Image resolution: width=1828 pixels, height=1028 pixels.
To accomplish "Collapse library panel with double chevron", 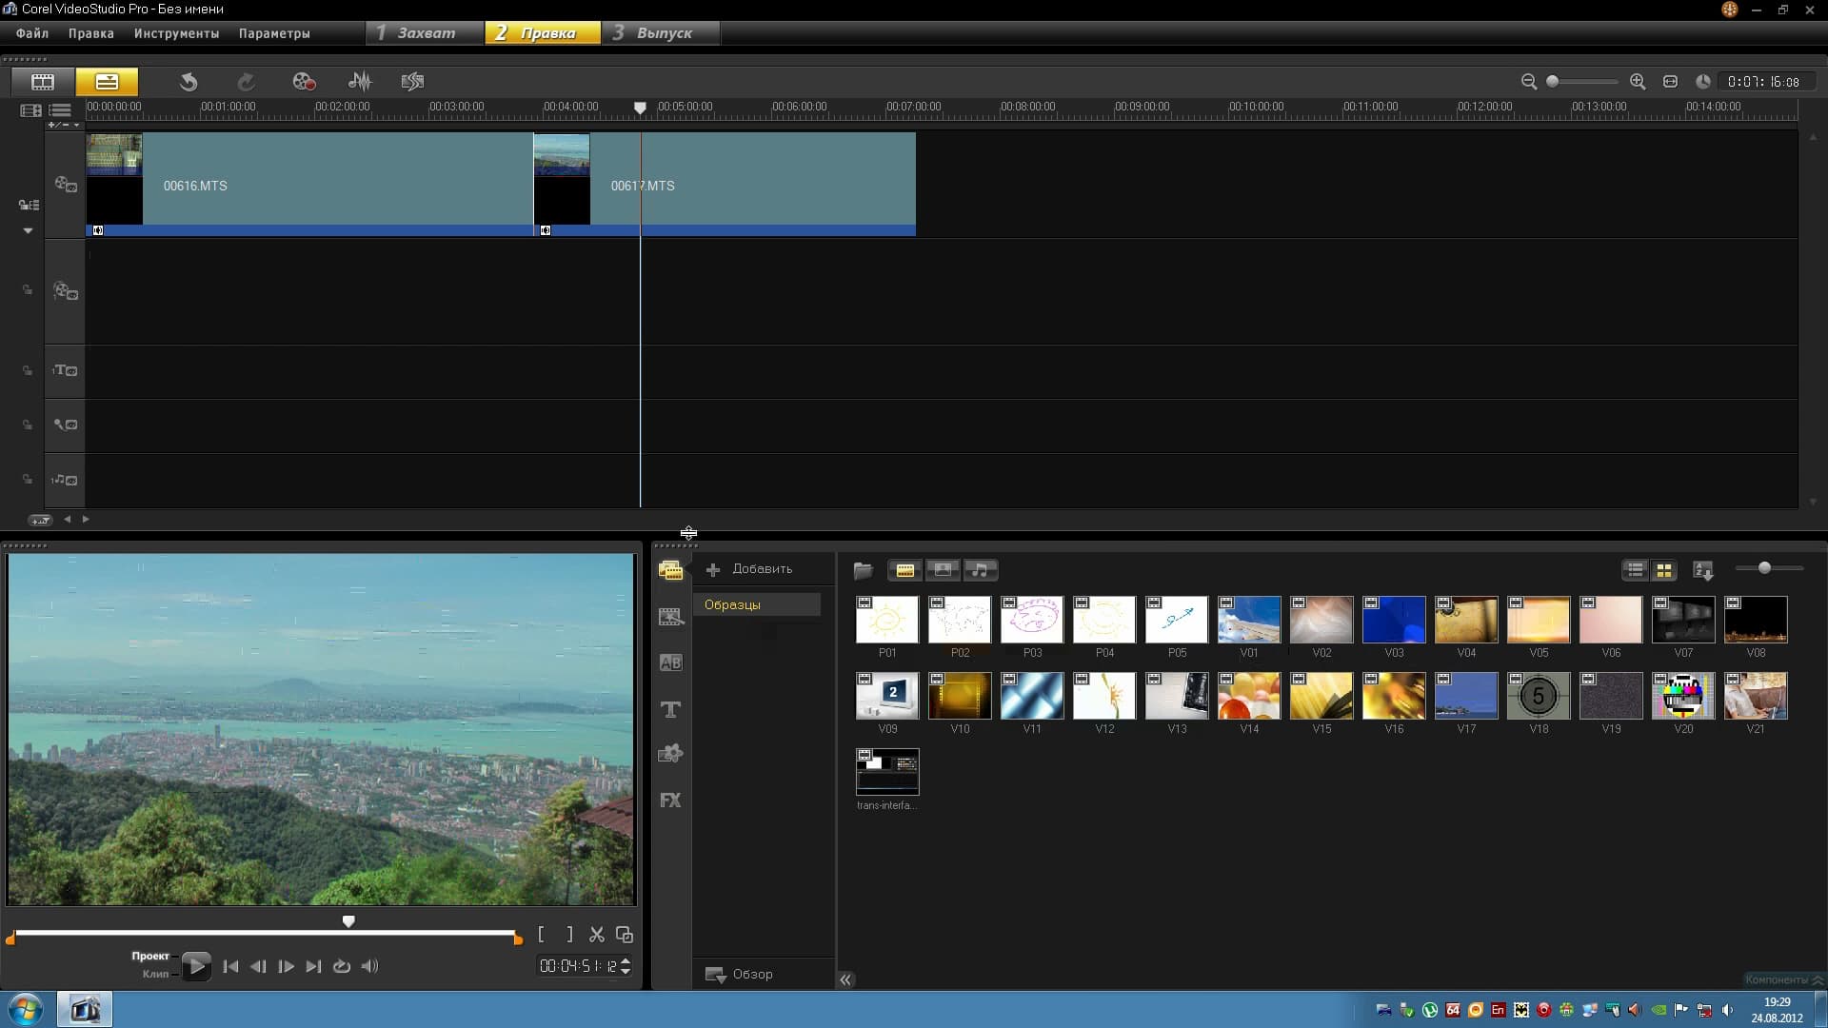I will [x=845, y=979].
